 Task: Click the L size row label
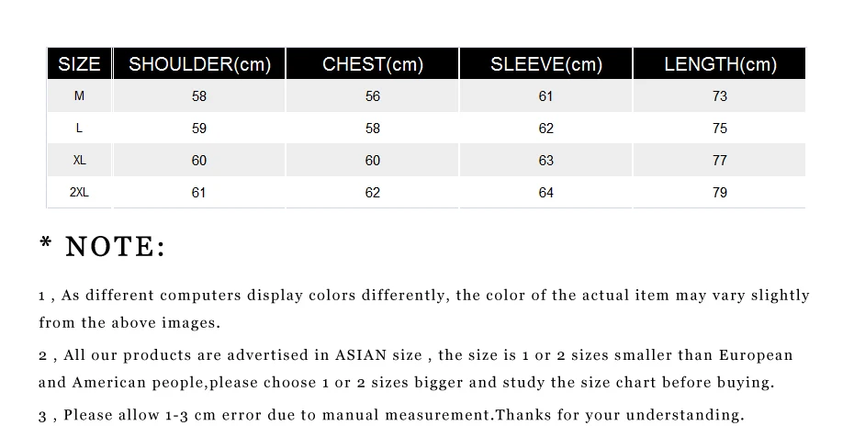tap(79, 128)
